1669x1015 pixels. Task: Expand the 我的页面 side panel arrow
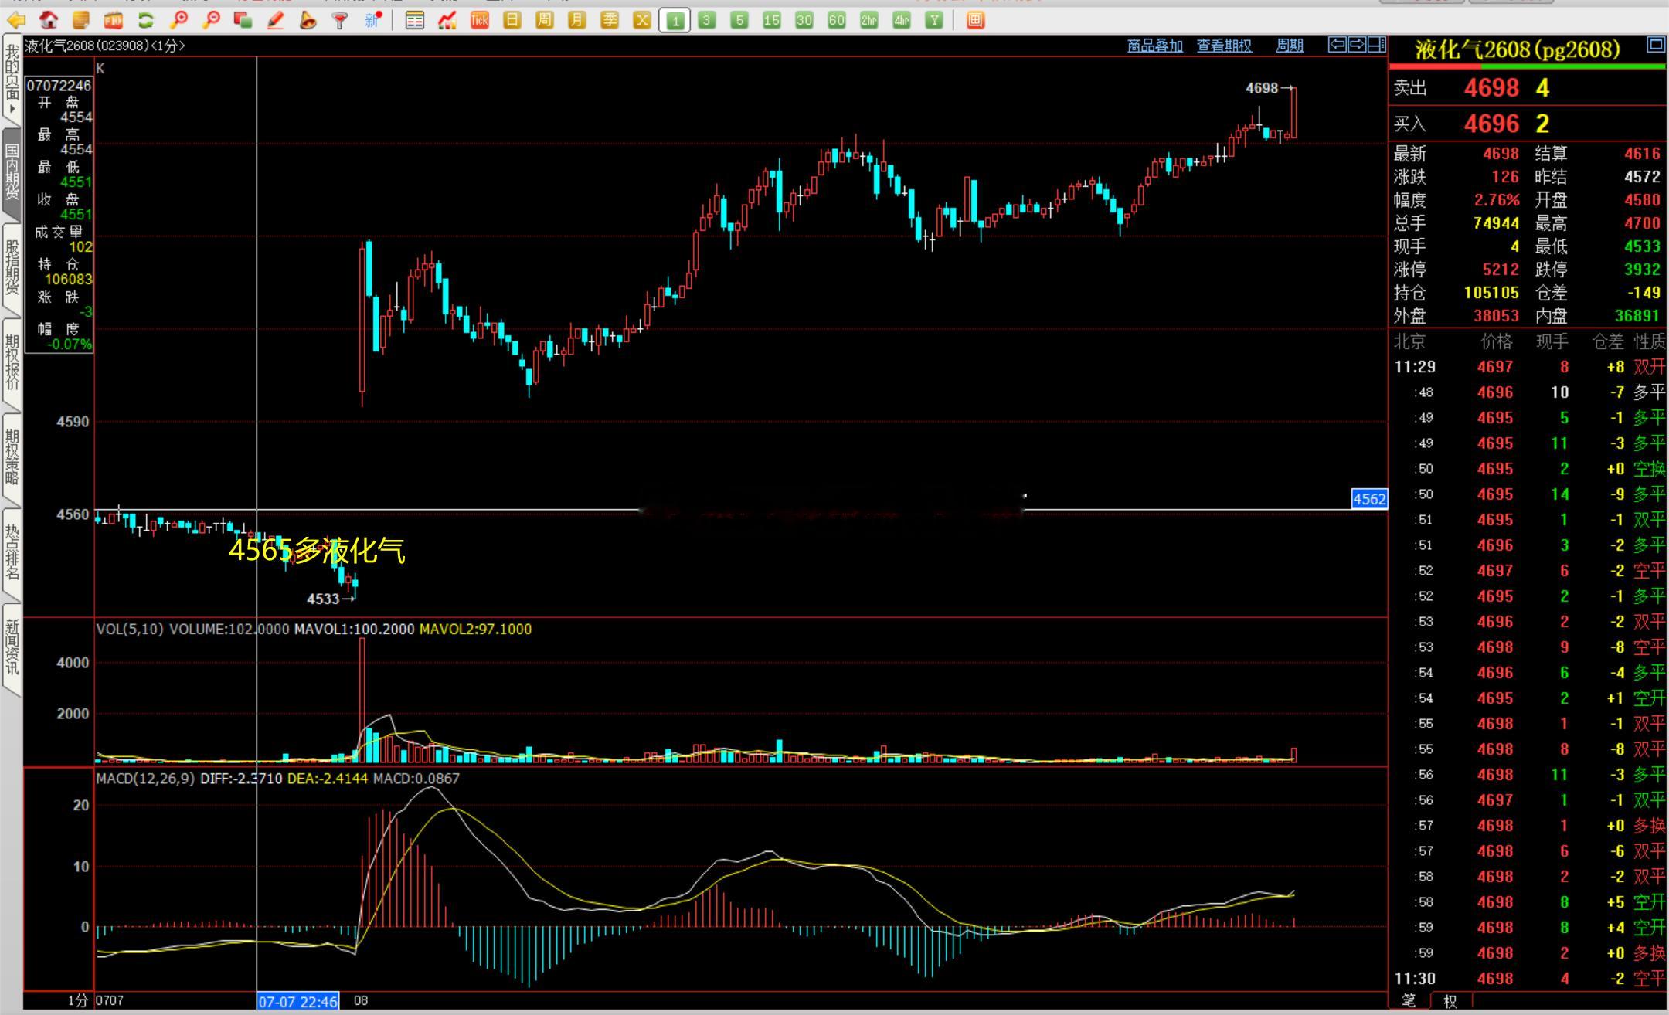click(x=12, y=109)
